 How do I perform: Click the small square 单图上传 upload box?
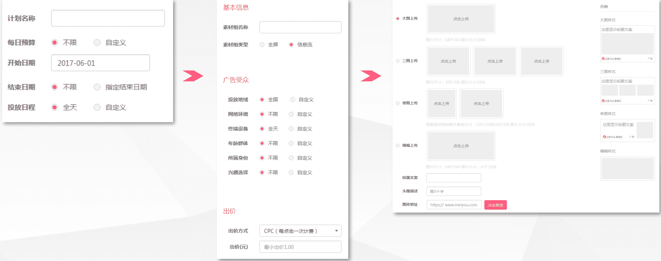(x=441, y=103)
